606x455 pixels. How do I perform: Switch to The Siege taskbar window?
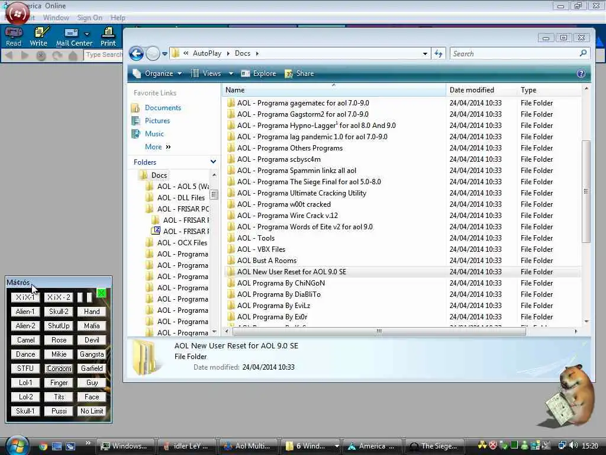(x=434, y=446)
